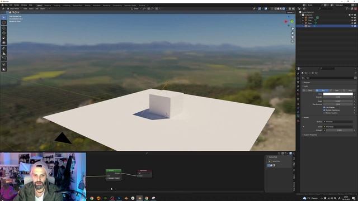Switch viewport to wireframe shading
Image resolution: width=358 pixels, height=201 pixels.
[276, 9]
